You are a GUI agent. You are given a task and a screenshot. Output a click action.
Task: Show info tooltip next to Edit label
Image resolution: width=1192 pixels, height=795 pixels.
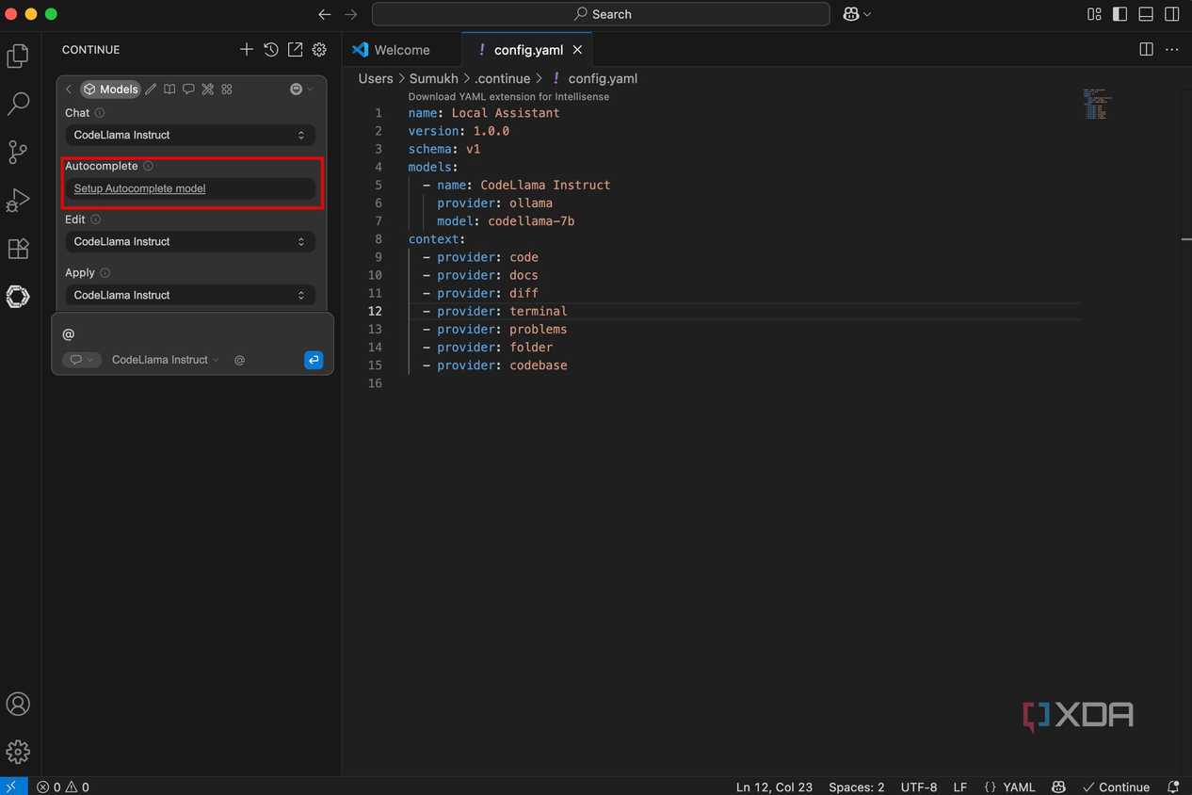click(96, 219)
